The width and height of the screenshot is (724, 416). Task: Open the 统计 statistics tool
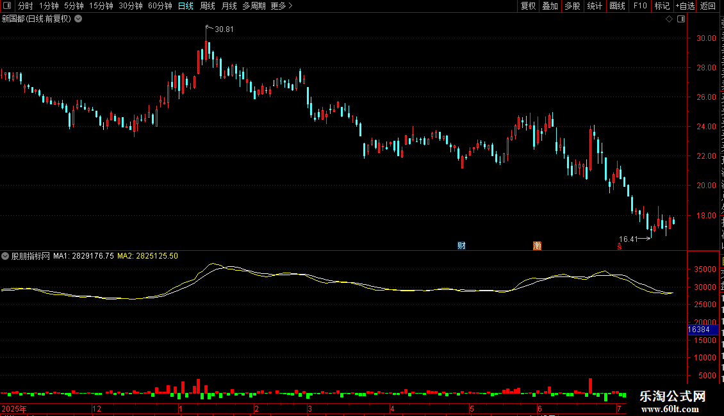pos(595,6)
